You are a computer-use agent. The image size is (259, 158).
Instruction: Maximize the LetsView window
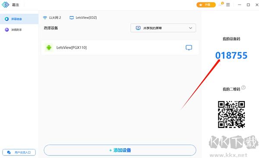click(x=248, y=5)
